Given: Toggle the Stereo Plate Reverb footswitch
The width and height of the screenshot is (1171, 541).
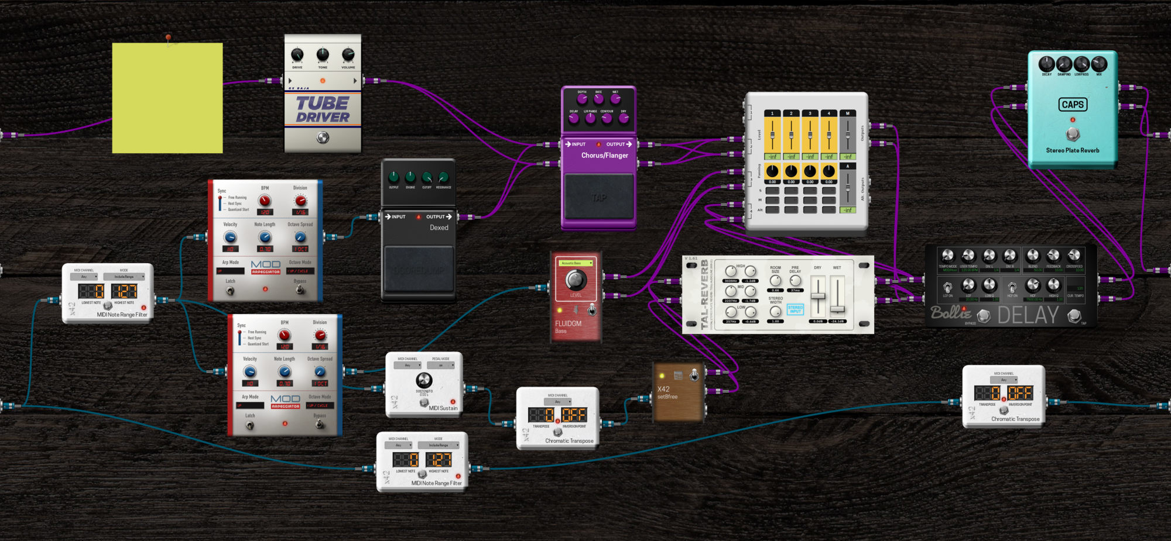Looking at the screenshot, I should point(1073,134).
